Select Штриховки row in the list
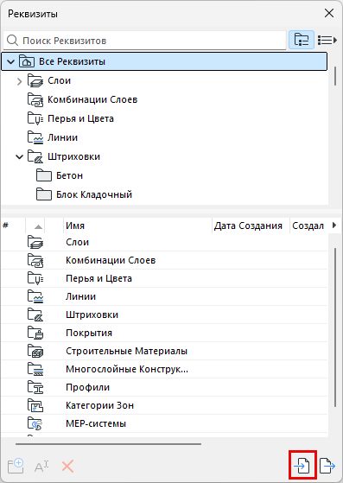The image size is (343, 483). pos(164,315)
